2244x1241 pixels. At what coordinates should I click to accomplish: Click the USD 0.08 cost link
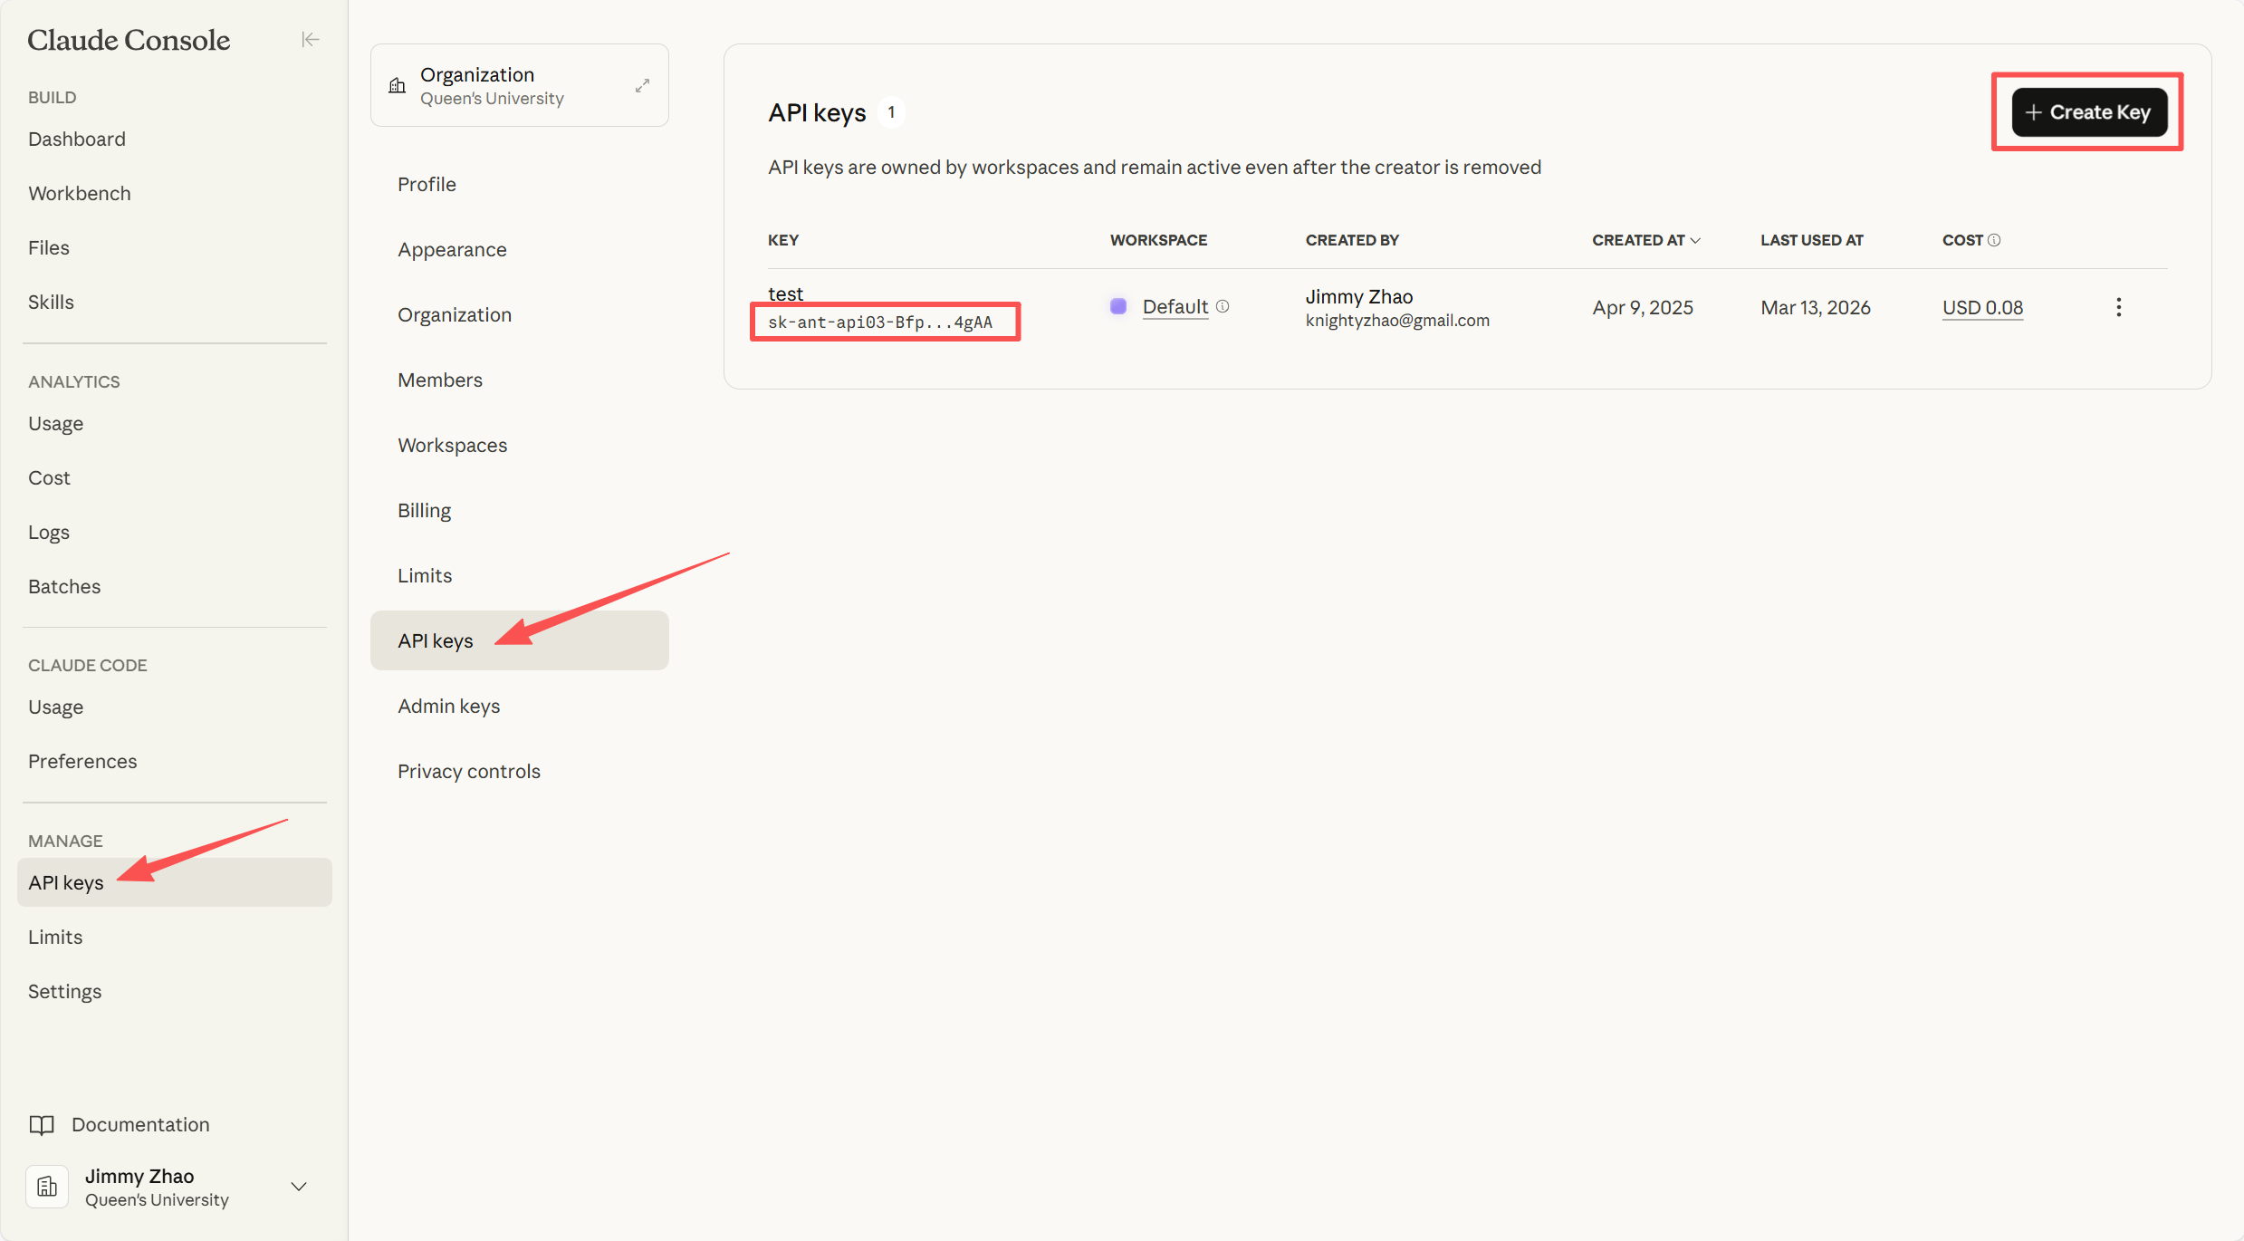click(1982, 307)
